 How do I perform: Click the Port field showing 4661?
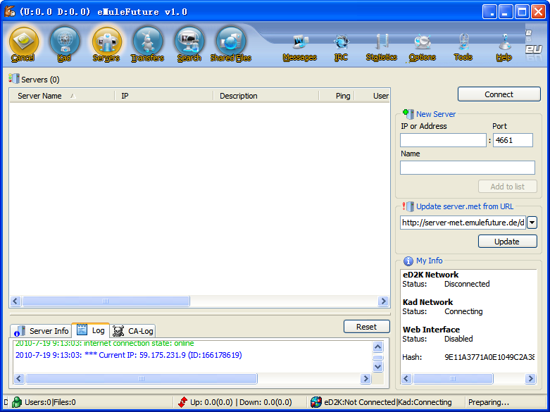coord(513,140)
